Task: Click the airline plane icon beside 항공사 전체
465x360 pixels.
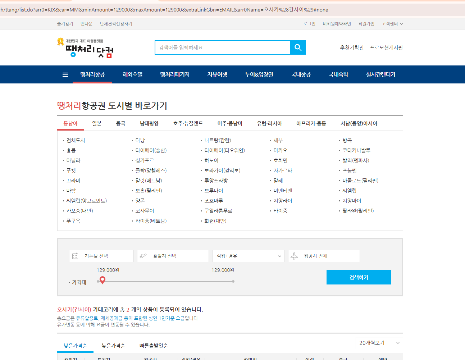Action: pyautogui.click(x=294, y=256)
